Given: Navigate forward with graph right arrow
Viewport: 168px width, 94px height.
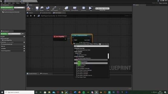Looking at the screenshot, I should tap(34, 16).
